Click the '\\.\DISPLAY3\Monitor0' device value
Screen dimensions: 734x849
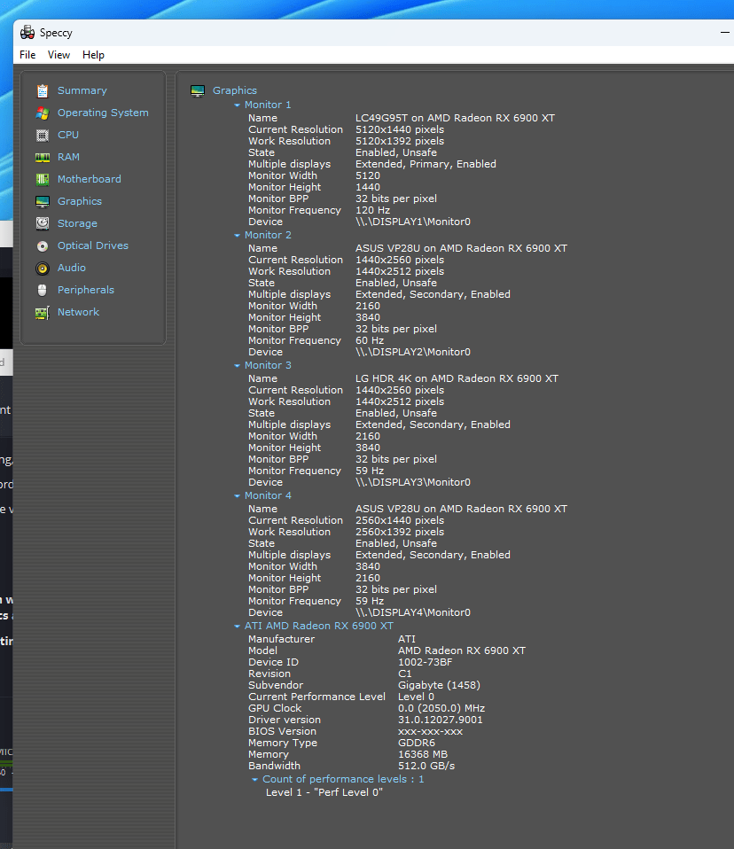tap(413, 482)
